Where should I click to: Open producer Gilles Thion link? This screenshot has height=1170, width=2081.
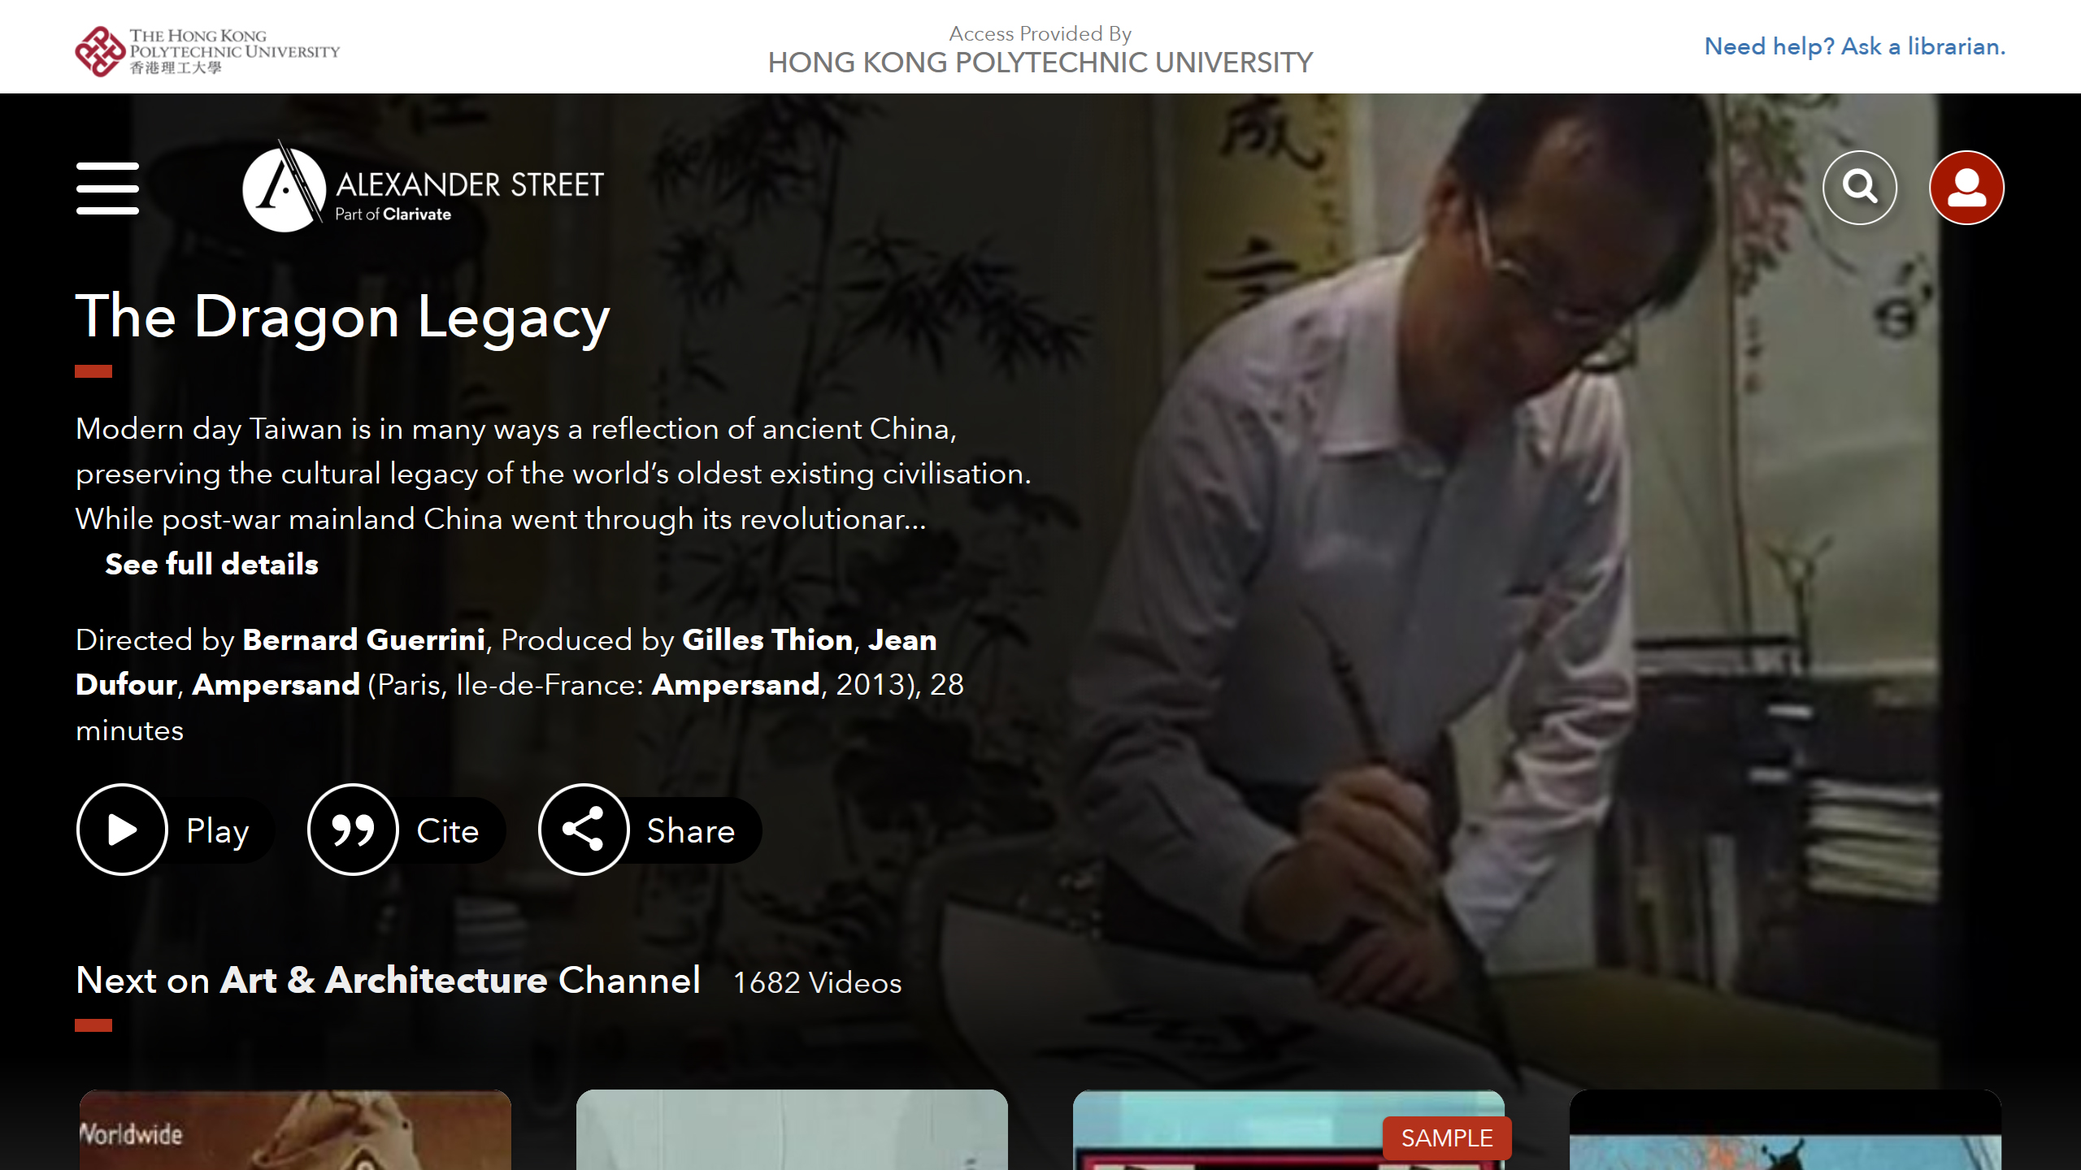767,640
